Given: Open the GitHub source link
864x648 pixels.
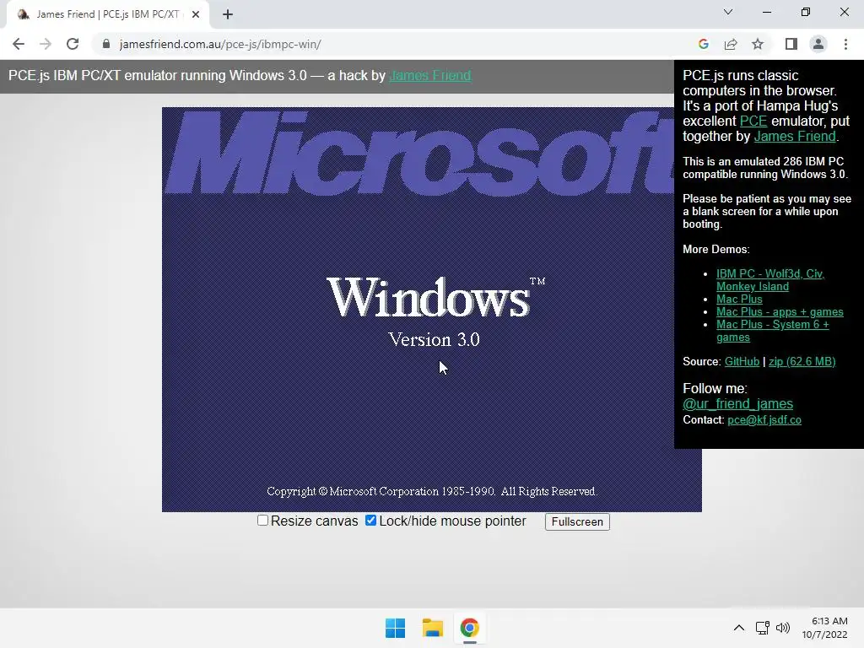Looking at the screenshot, I should coord(742,361).
